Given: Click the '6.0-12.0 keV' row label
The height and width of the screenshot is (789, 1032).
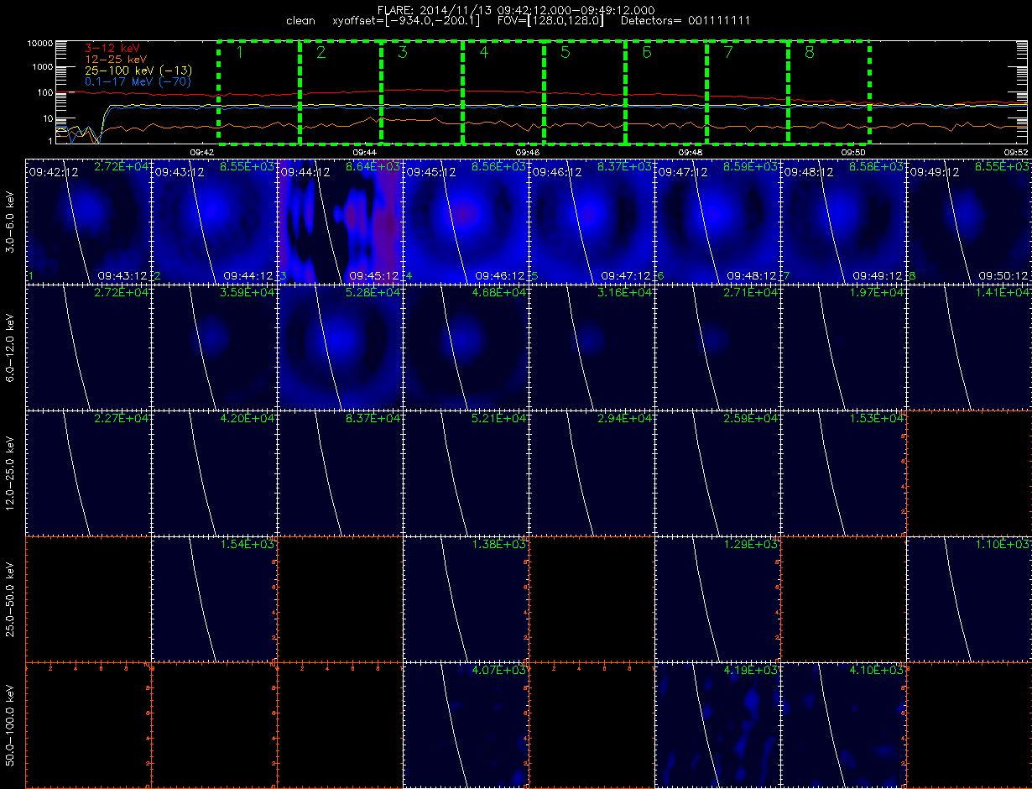Looking at the screenshot, I should pos(10,347).
